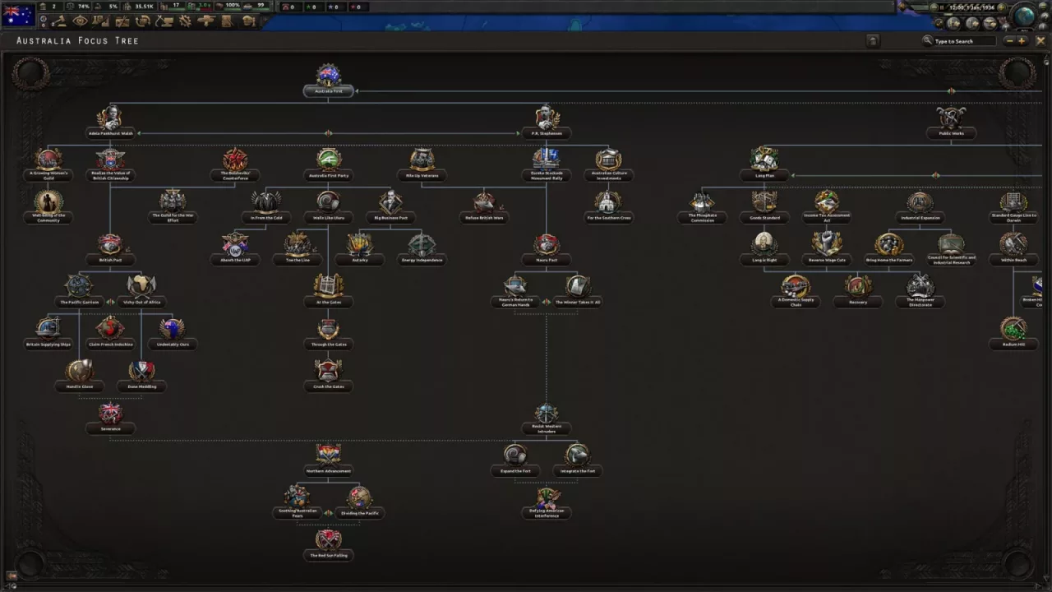Image resolution: width=1052 pixels, height=592 pixels.
Task: Select The Pacific Garrison focus
Action: [79, 290]
